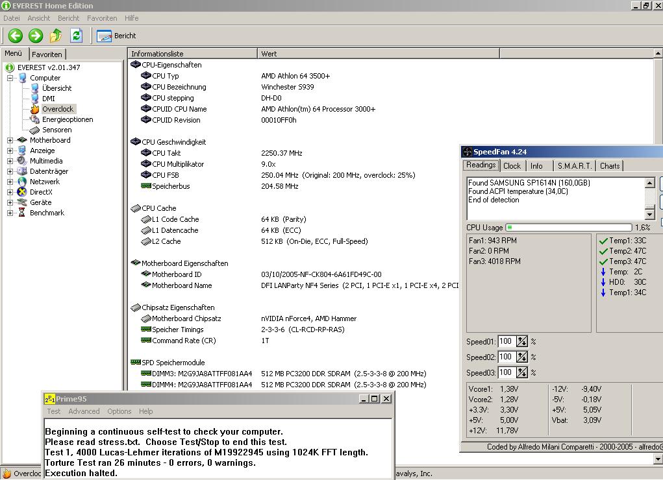Switch to the Favoriten tab
663x480 pixels.
pos(47,54)
